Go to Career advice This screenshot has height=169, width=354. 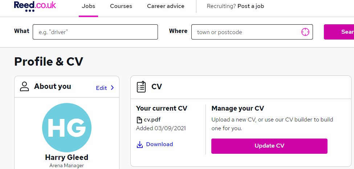tap(166, 6)
